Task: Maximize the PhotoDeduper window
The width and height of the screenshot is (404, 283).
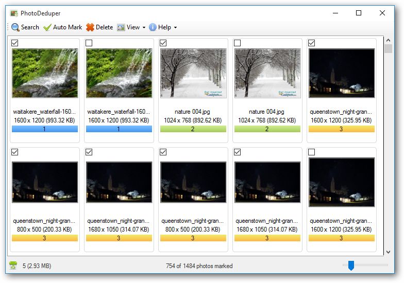Action: click(x=359, y=13)
